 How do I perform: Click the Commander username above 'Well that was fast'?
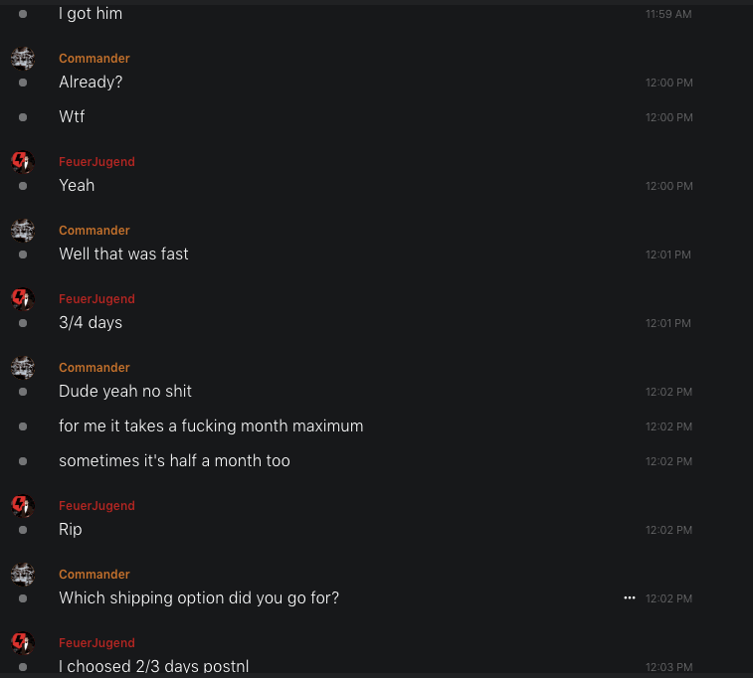click(94, 231)
